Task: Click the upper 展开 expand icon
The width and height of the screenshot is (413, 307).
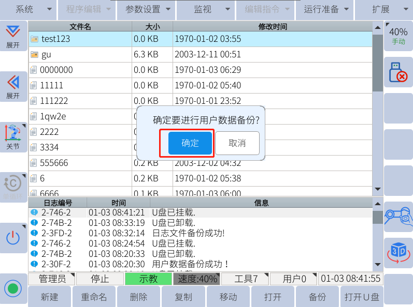Action: [13, 36]
